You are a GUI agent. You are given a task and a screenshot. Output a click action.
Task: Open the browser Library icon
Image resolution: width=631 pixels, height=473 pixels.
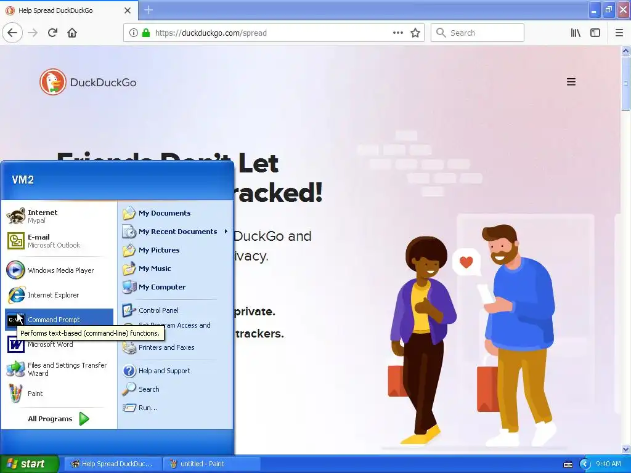(x=576, y=33)
